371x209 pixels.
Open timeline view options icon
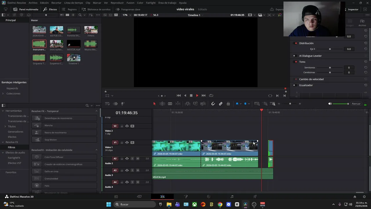pos(108,104)
